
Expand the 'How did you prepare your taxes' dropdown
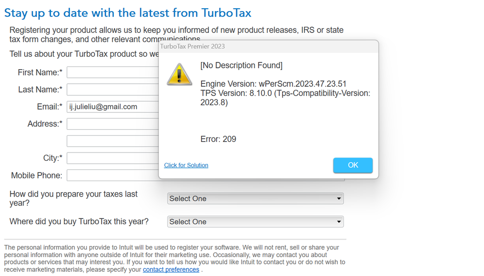tap(255, 199)
